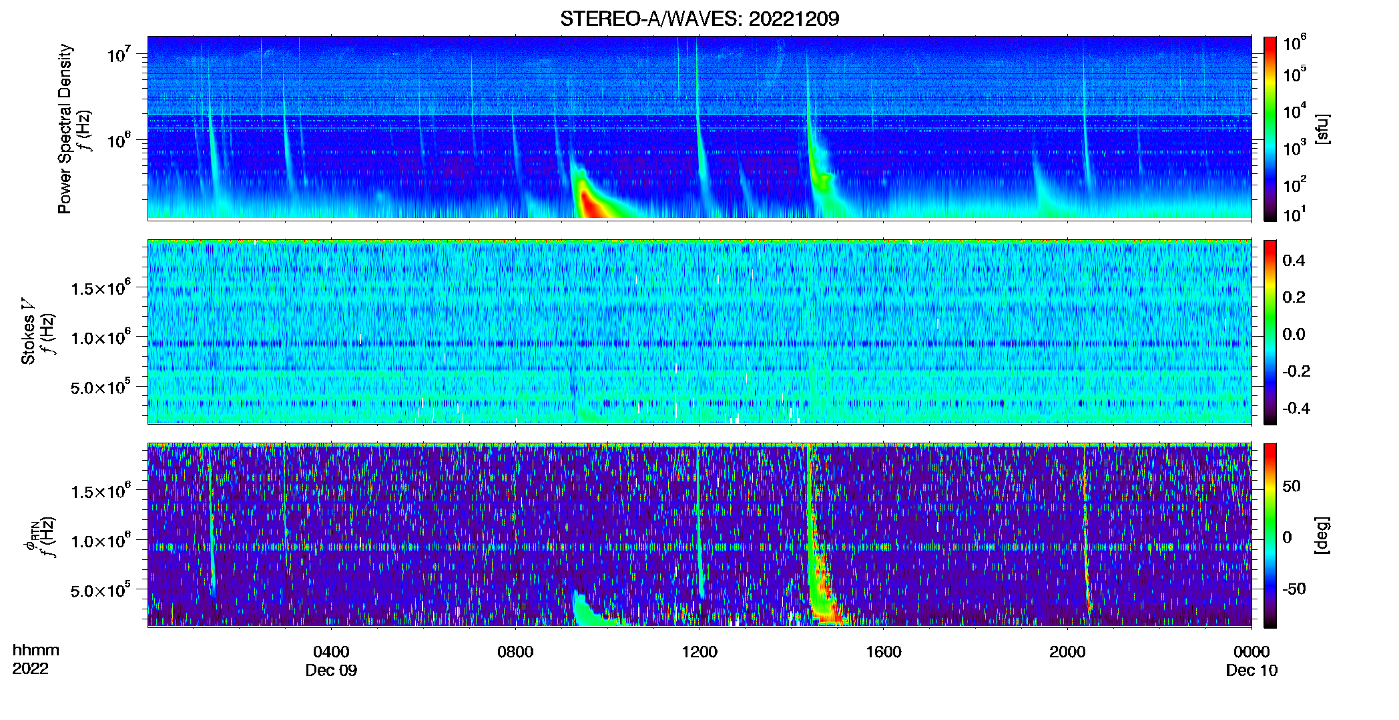
Task: Click the -0.4 tick on Stokes color bar
Action: (x=1296, y=408)
